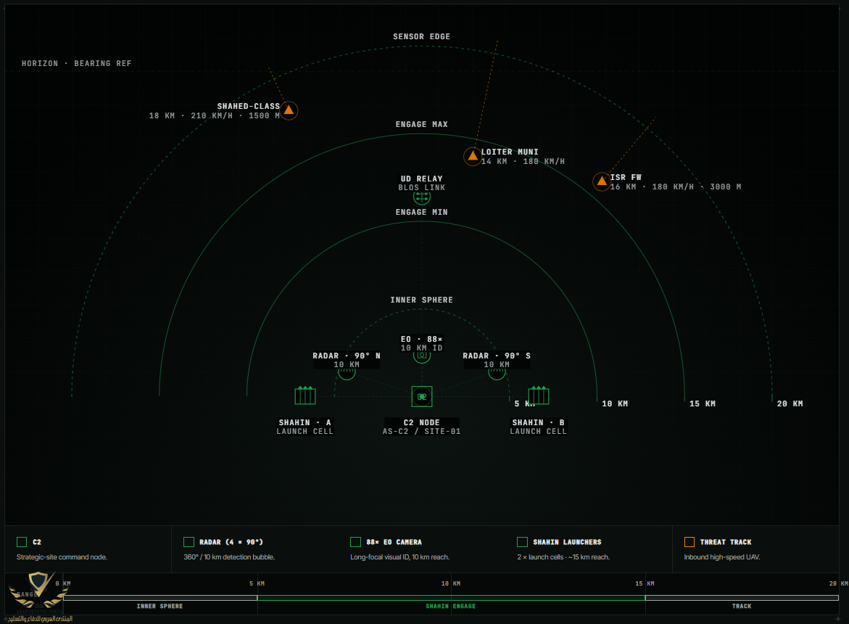Click the 'RADAR · 90° N' label
The width and height of the screenshot is (849, 624).
(347, 356)
